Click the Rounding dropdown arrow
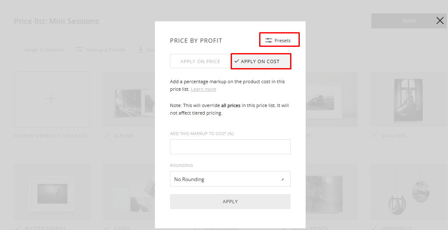The height and width of the screenshot is (230, 448). (283, 179)
